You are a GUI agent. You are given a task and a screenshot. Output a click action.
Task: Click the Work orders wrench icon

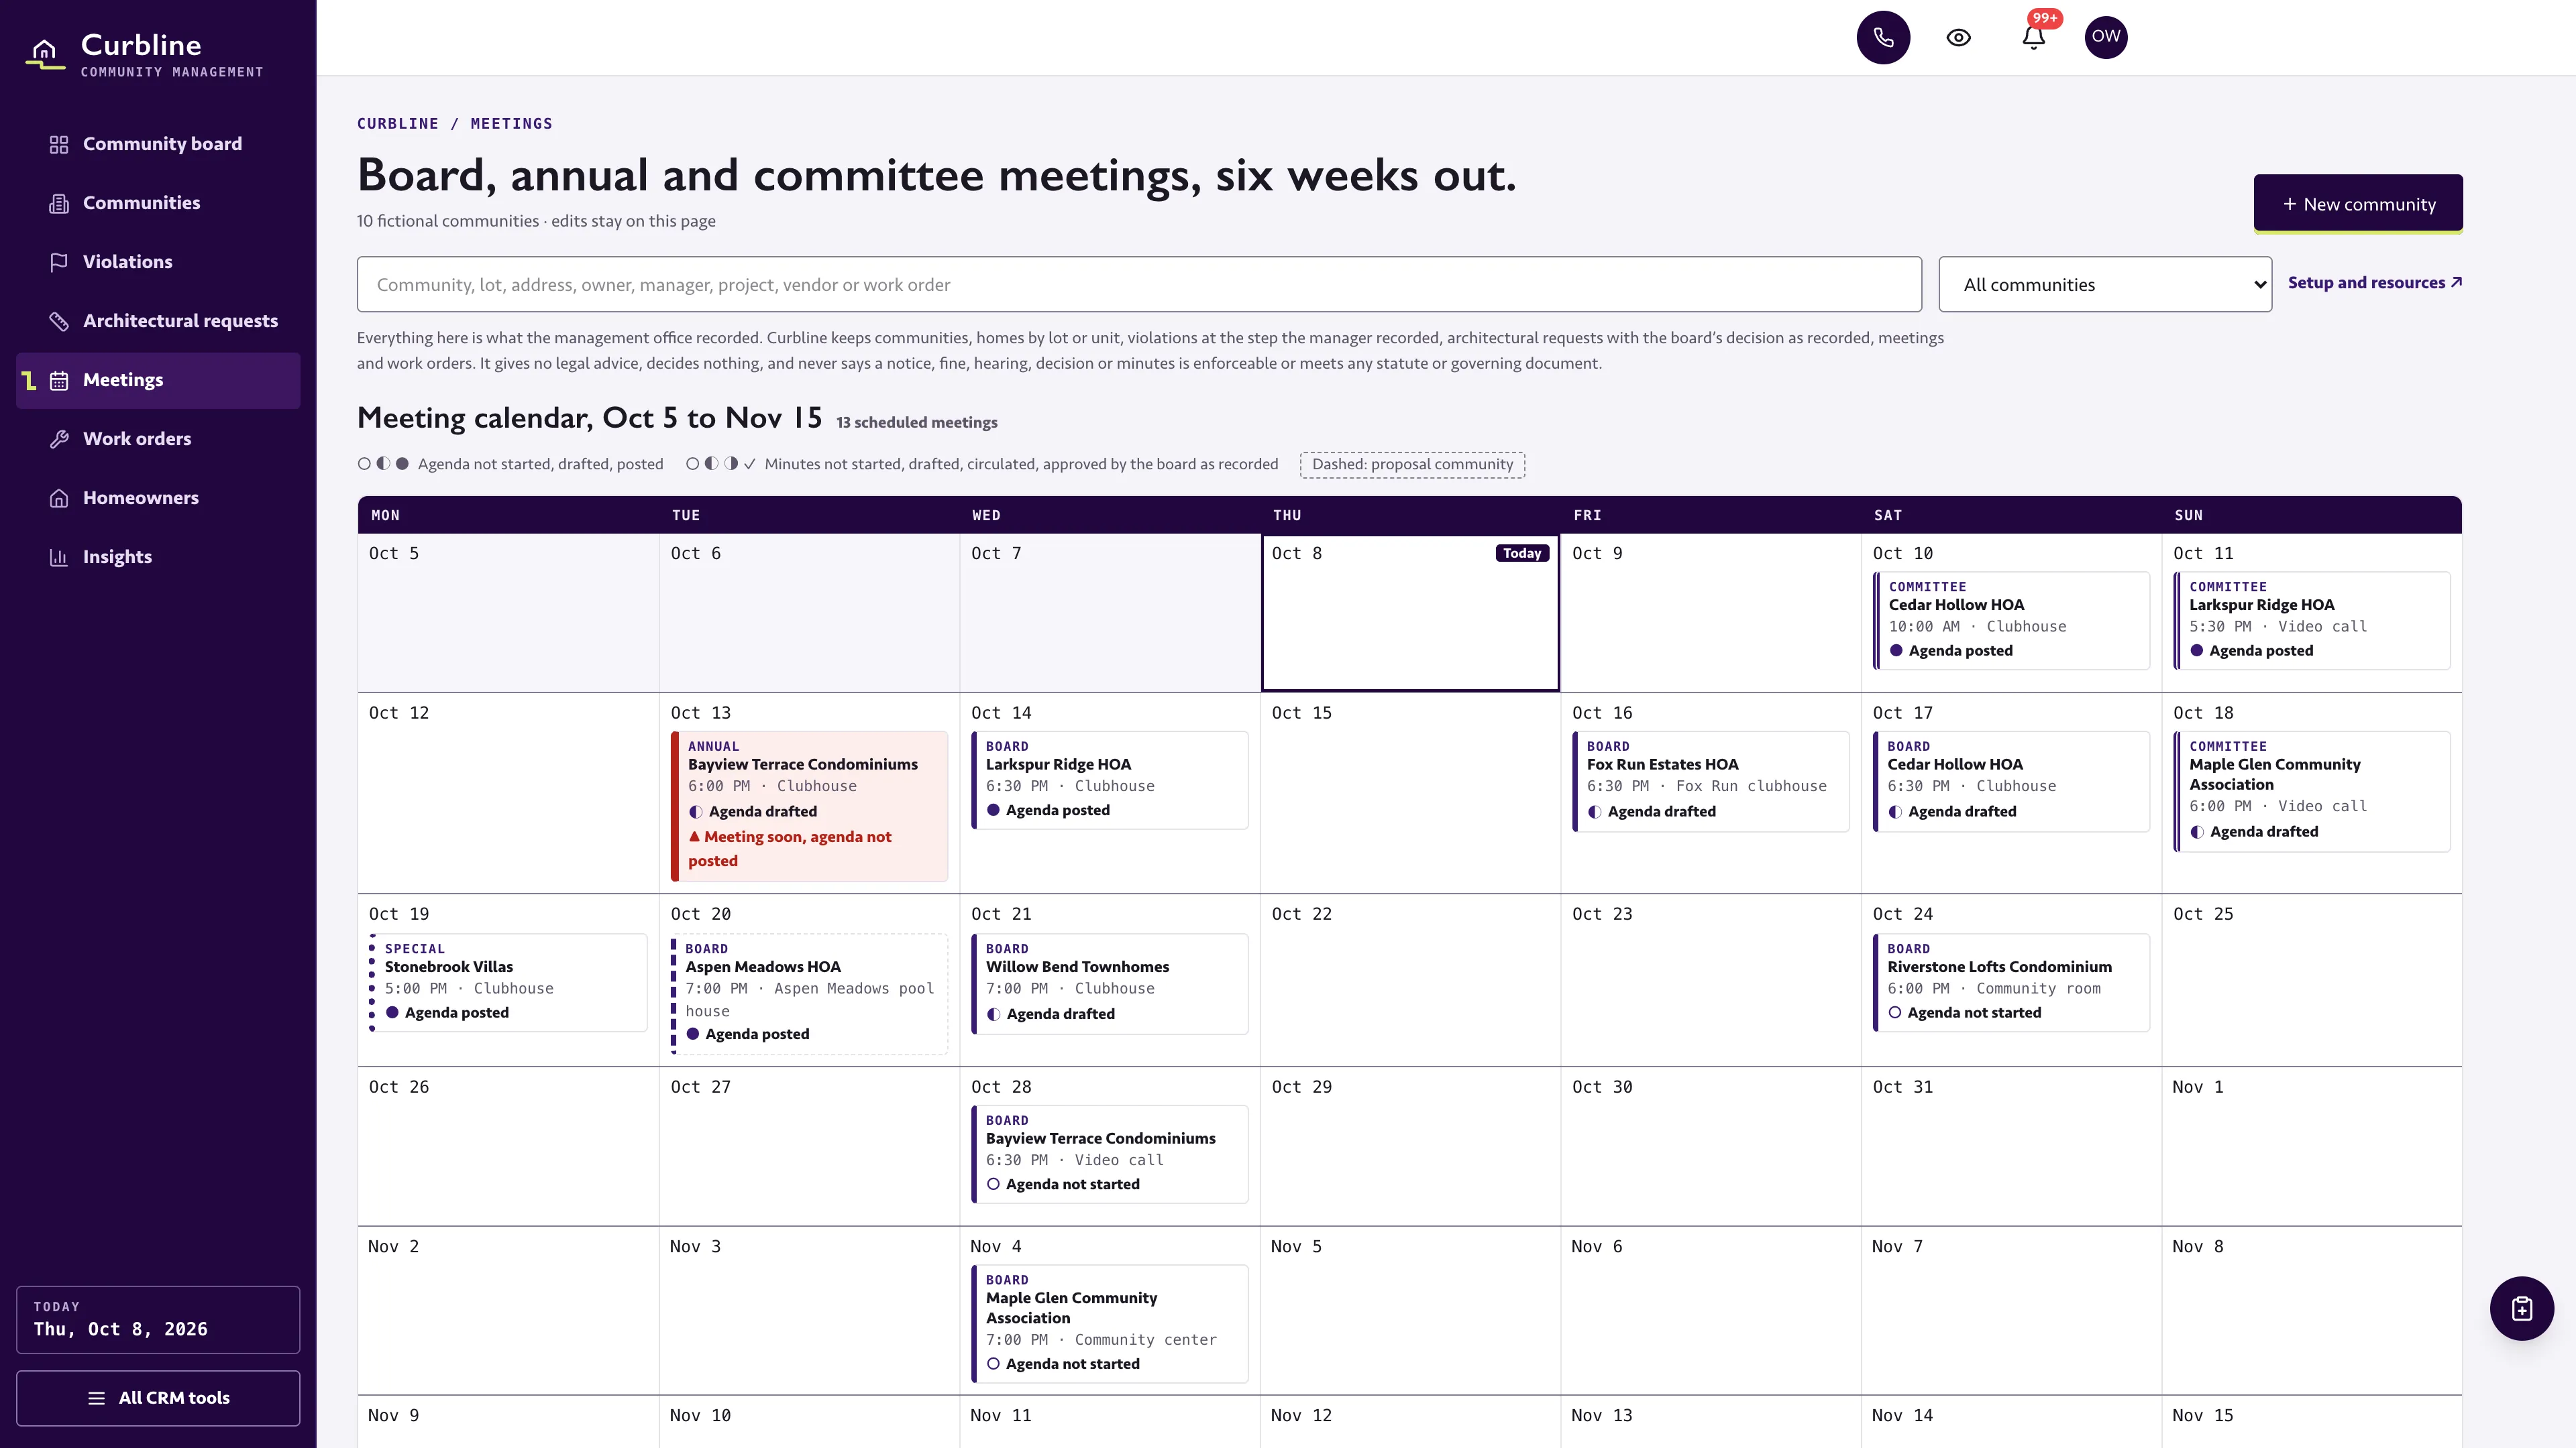[x=59, y=438]
